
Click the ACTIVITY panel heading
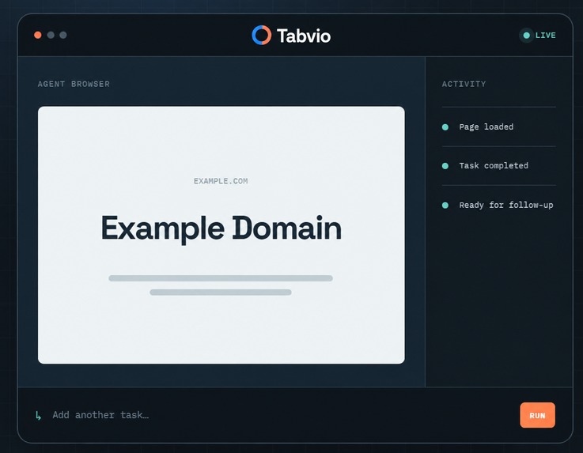[464, 84]
